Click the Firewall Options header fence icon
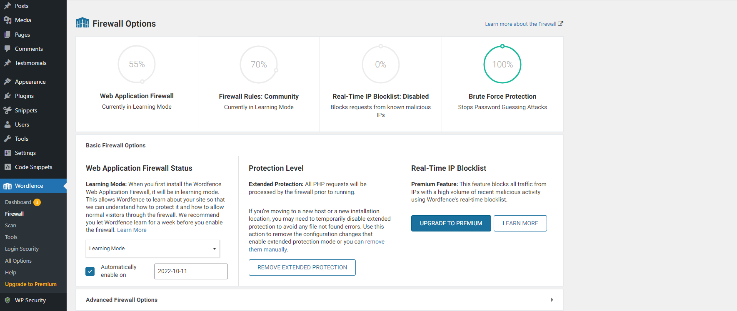 click(82, 22)
